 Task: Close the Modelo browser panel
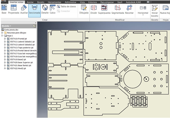(x=36, y=23)
